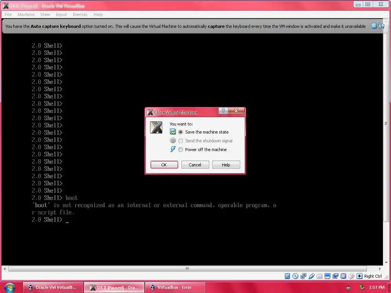
Task: Click the horizontal scrollbar right arrow
Action: (380, 269)
